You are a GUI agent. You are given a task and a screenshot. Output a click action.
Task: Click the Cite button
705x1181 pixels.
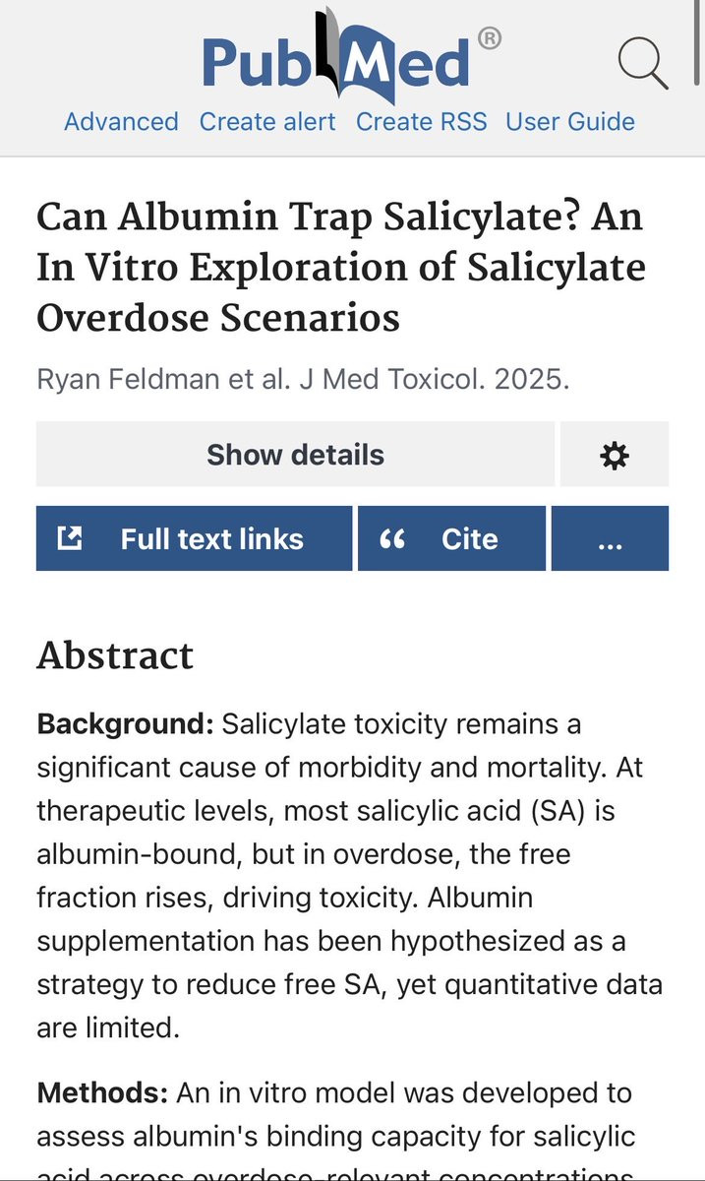(x=451, y=538)
